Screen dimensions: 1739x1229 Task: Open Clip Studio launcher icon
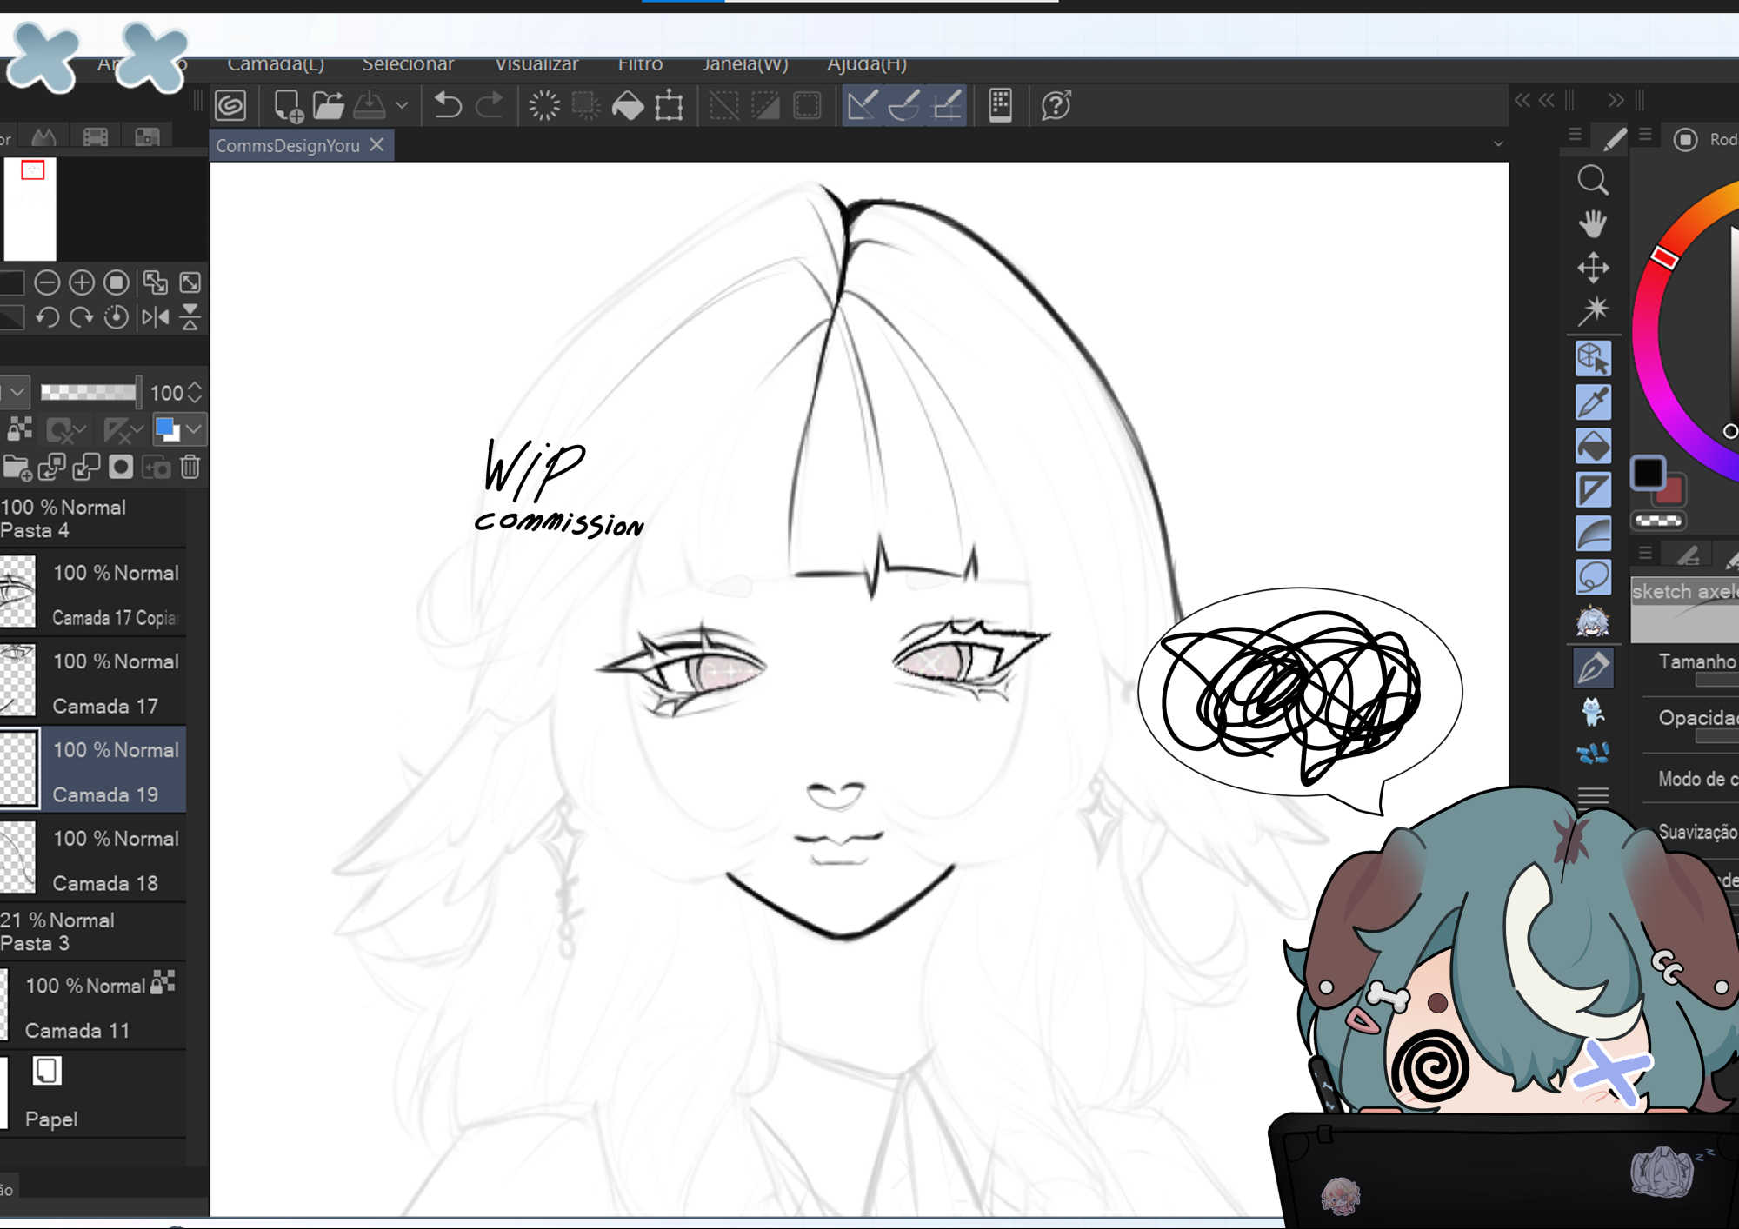[x=231, y=106]
